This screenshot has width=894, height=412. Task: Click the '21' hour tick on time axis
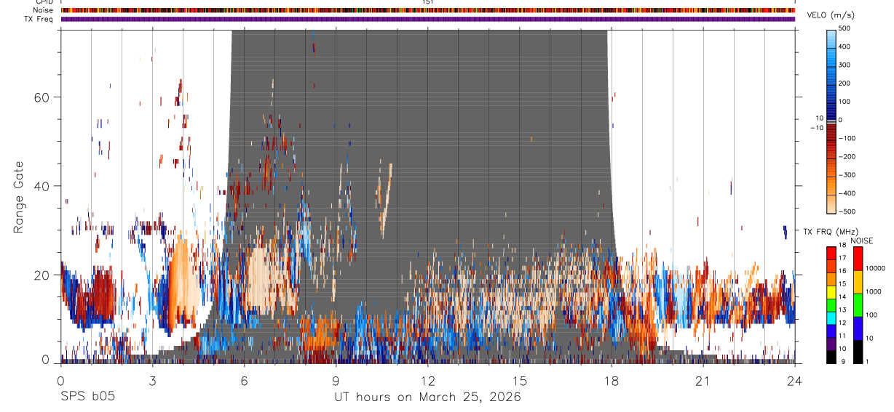coord(703,381)
